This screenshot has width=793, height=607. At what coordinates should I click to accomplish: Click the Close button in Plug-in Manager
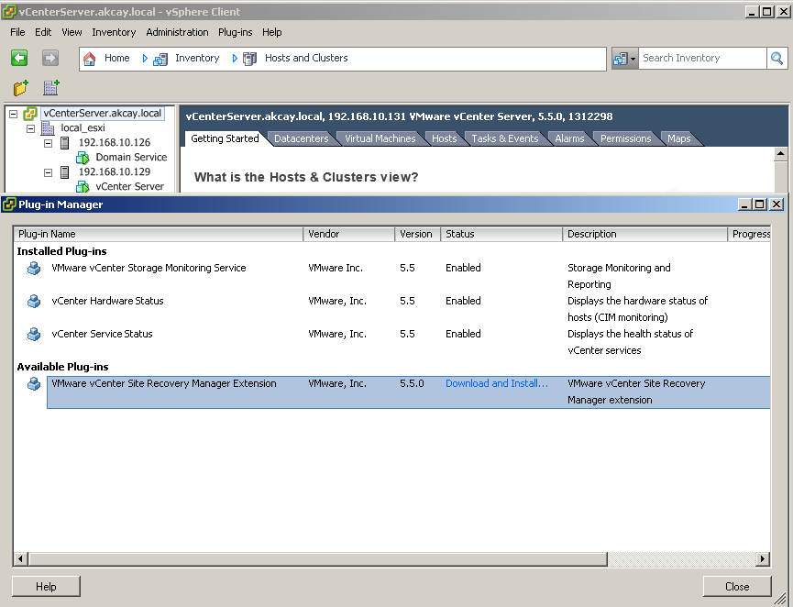[737, 587]
